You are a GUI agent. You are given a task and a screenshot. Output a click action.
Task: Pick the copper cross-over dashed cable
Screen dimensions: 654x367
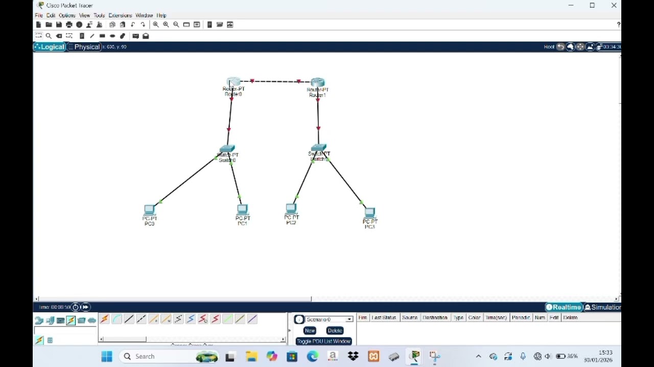click(x=141, y=319)
